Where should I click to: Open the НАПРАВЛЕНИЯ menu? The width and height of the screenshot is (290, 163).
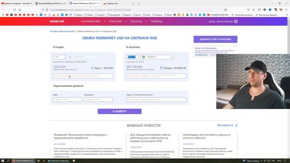[91, 21]
